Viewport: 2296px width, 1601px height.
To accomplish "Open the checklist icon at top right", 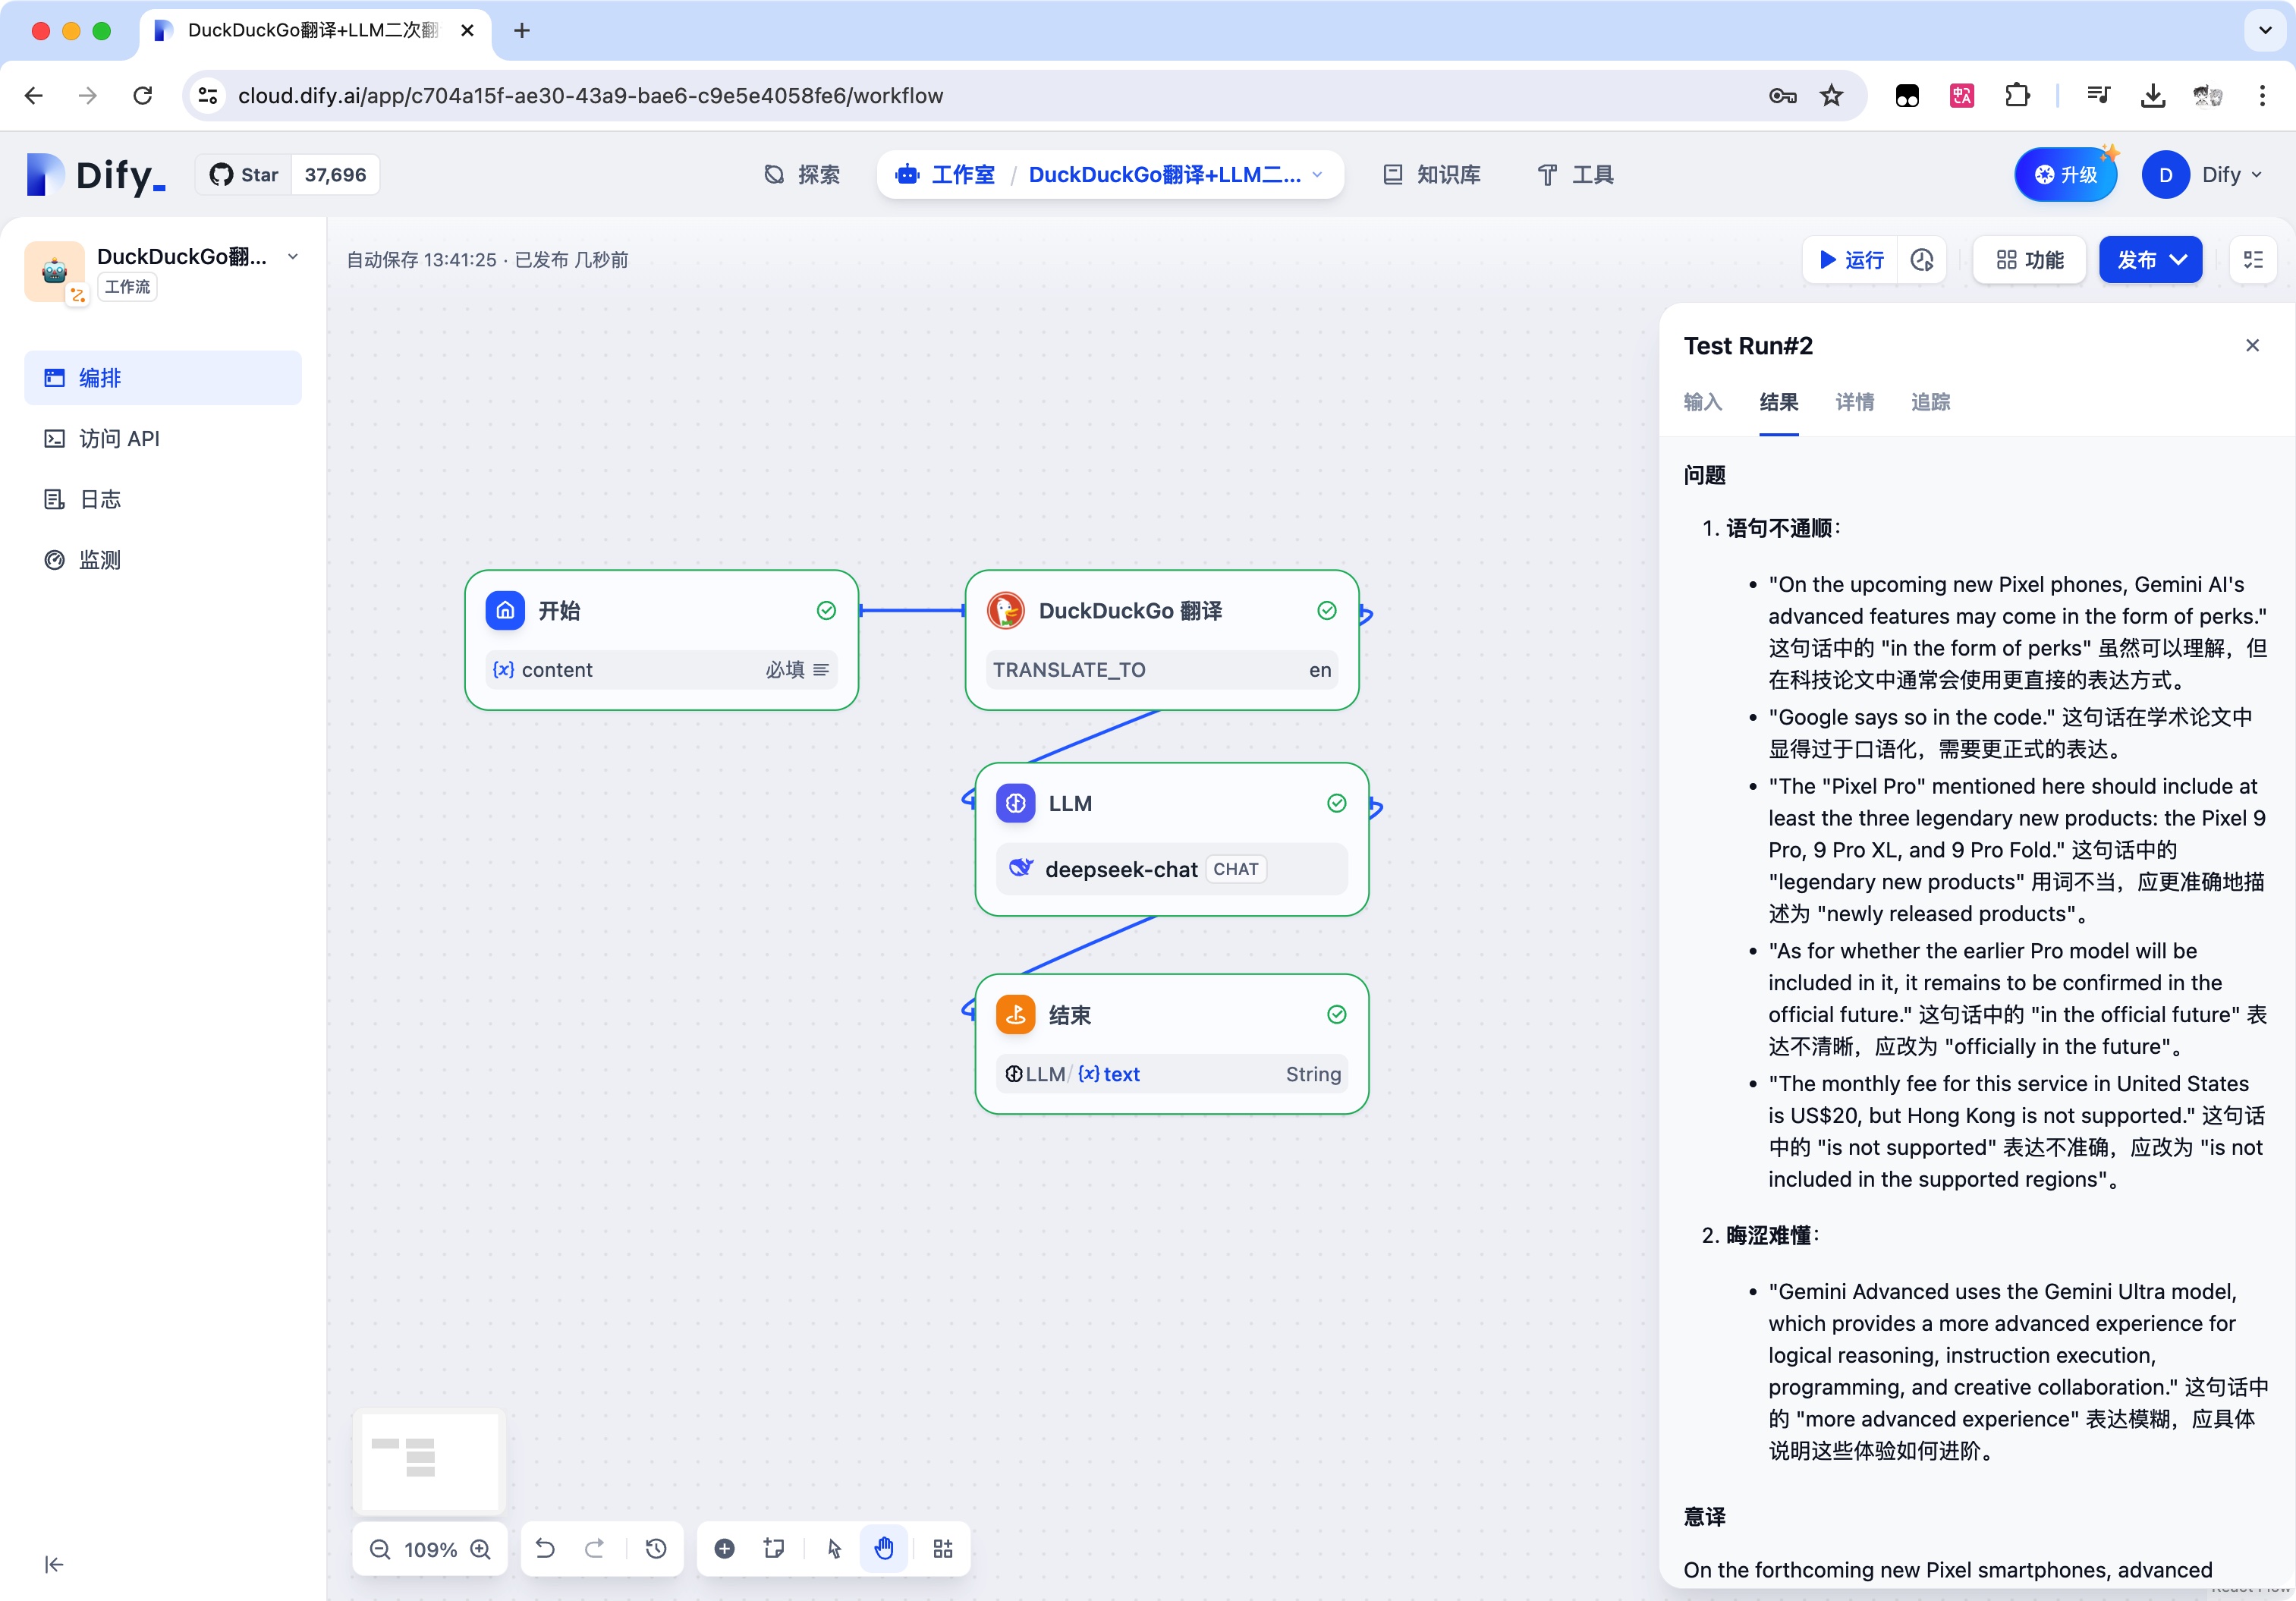I will (x=2253, y=260).
